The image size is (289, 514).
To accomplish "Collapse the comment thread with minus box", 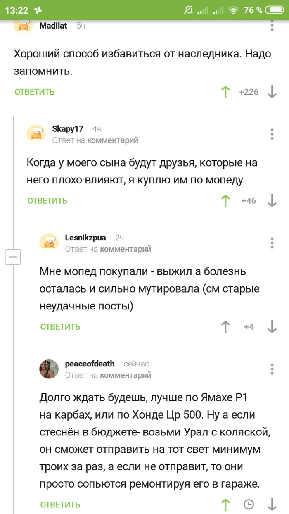I will pos(12,257).
